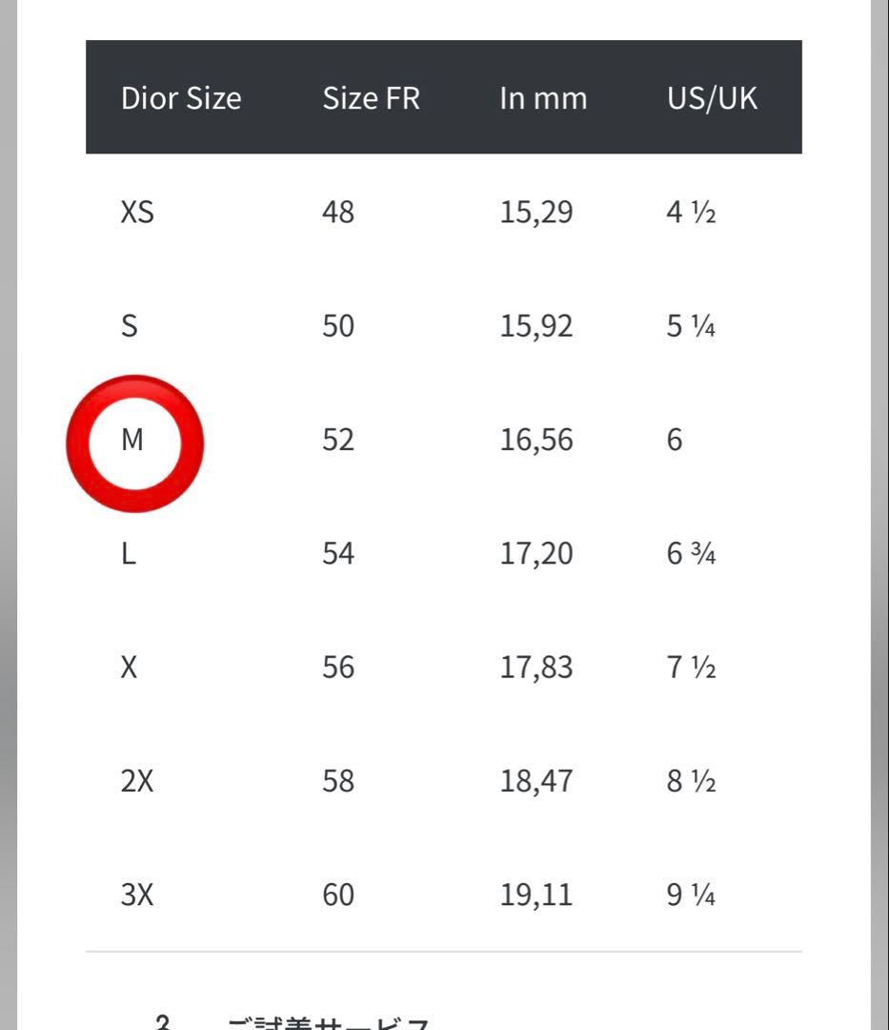
Task: Click the 17,83 mm measurement
Action: pyautogui.click(x=536, y=668)
